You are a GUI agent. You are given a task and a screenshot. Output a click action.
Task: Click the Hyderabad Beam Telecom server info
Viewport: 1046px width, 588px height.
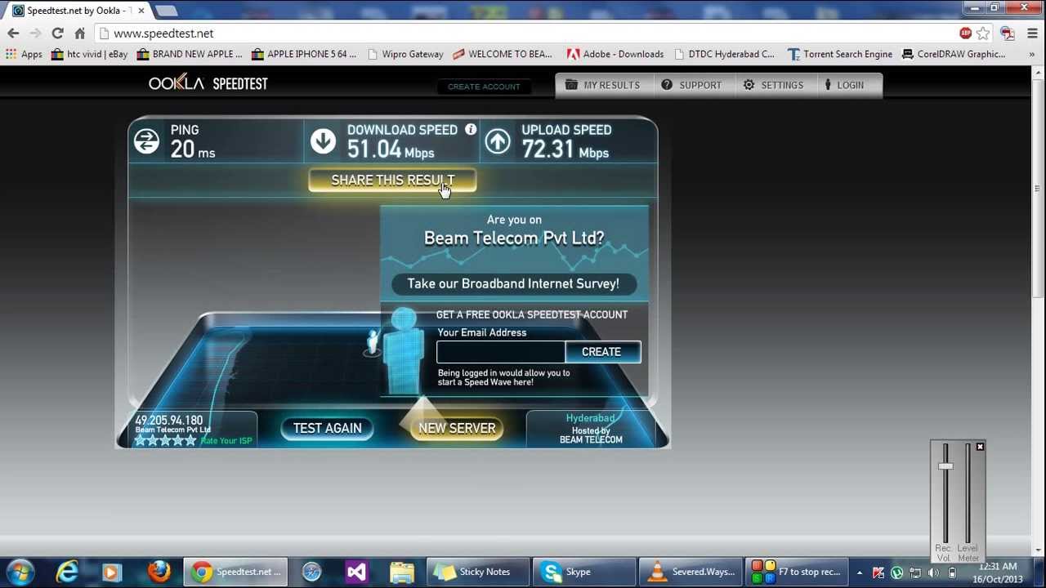(x=590, y=429)
